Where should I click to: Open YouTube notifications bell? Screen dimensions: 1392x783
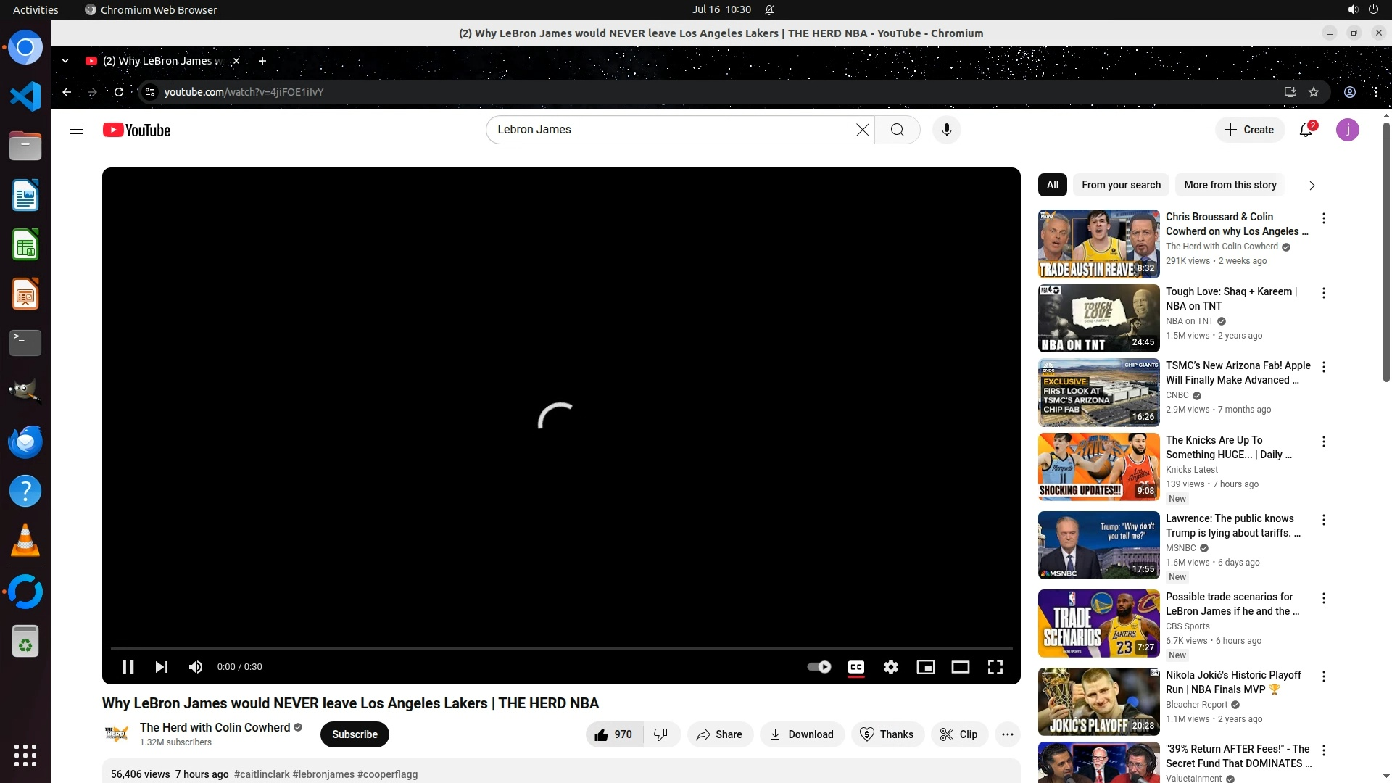(1306, 130)
